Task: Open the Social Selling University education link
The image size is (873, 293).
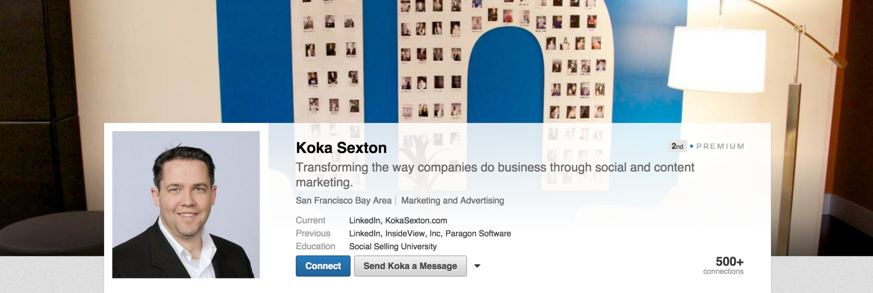Action: [x=393, y=246]
